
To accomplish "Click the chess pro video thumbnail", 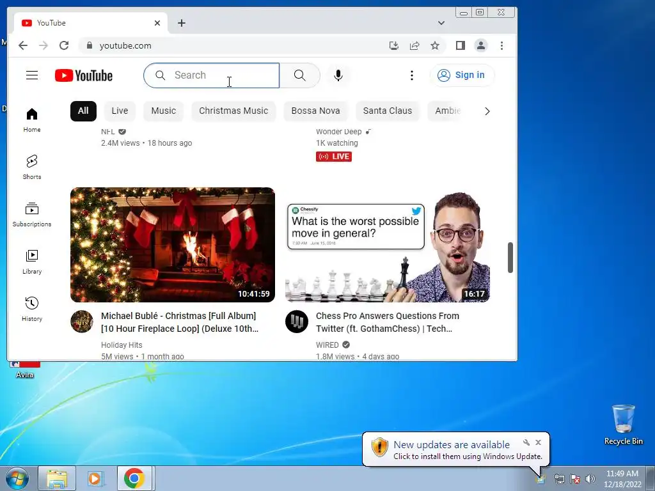I will click(x=387, y=245).
